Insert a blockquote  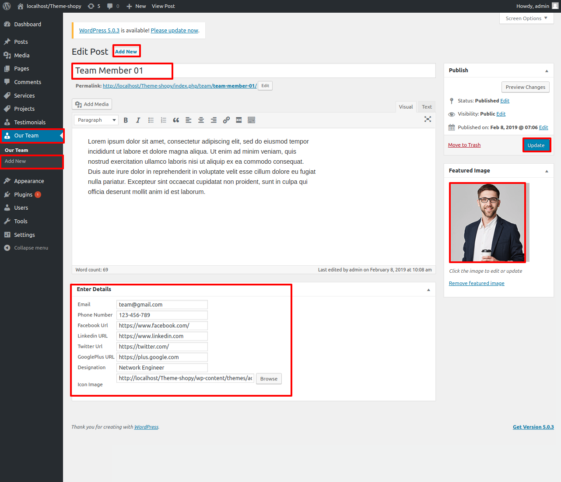176,120
